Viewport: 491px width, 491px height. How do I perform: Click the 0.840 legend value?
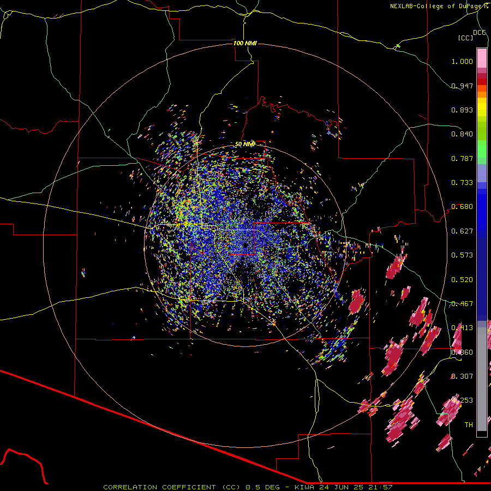pyautogui.click(x=462, y=134)
